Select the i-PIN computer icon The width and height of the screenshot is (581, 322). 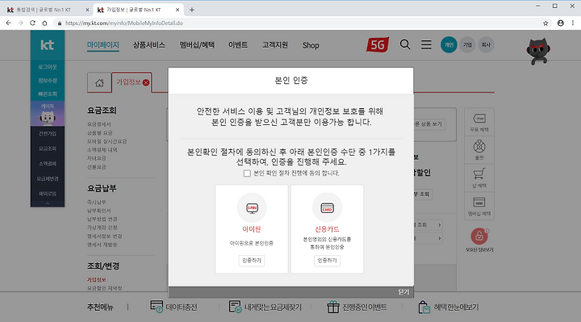point(252,208)
